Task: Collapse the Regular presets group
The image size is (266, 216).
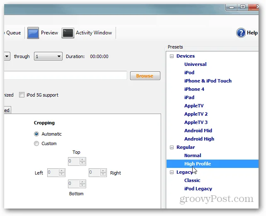Action: [172, 148]
